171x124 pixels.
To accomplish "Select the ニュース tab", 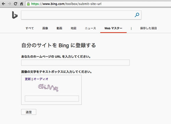I will coord(90,28).
